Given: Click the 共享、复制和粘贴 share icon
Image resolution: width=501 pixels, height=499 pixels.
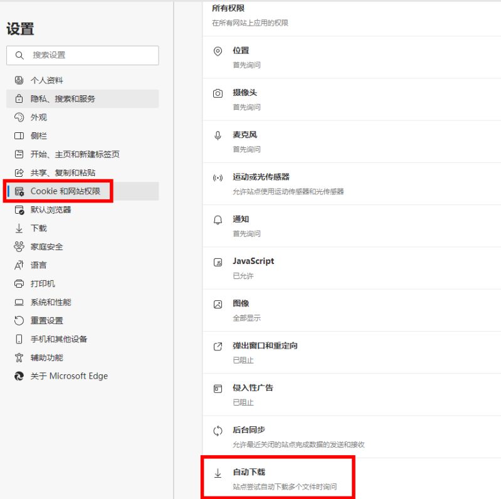Looking at the screenshot, I should pyautogui.click(x=19, y=173).
